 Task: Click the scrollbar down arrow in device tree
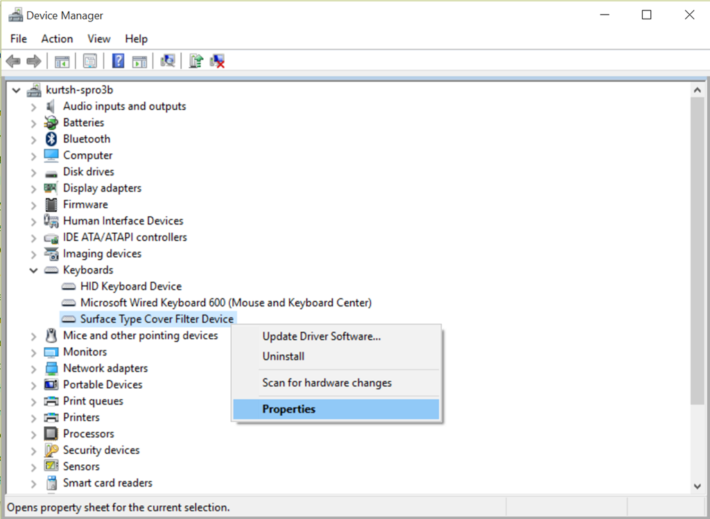pos(698,486)
